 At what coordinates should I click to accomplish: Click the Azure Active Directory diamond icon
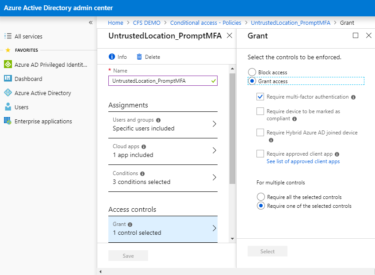tap(8, 92)
